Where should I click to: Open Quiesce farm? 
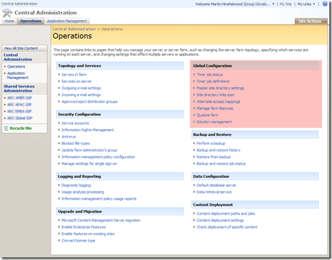207,115
